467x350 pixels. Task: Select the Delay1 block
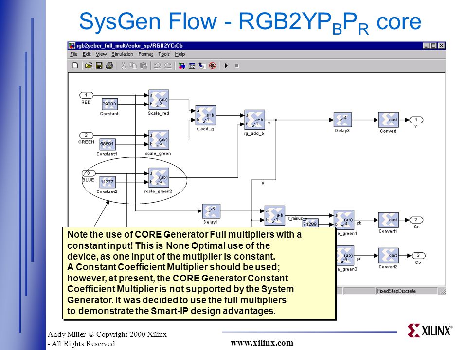pos(211,211)
